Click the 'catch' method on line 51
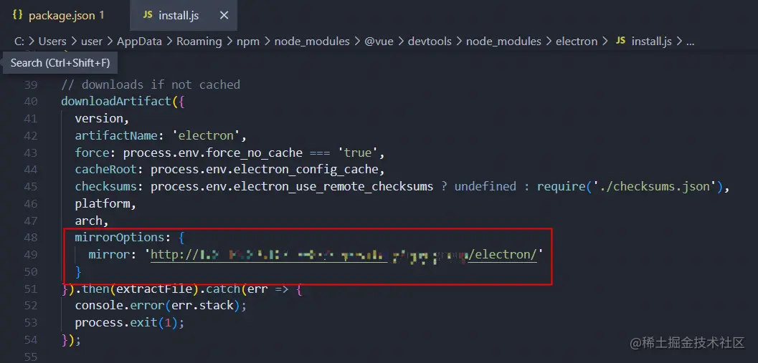758x363 pixels. (x=223, y=289)
